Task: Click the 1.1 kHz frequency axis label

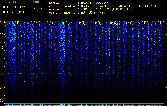Action: 2,34
